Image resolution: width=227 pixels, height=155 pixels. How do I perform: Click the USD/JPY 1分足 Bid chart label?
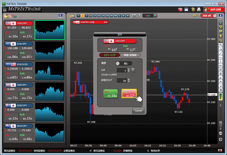pyautogui.click(x=90, y=22)
